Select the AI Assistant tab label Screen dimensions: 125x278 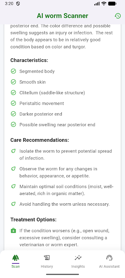109,266
